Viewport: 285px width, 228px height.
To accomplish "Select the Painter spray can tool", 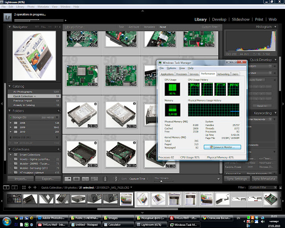I will [x=105, y=179].
